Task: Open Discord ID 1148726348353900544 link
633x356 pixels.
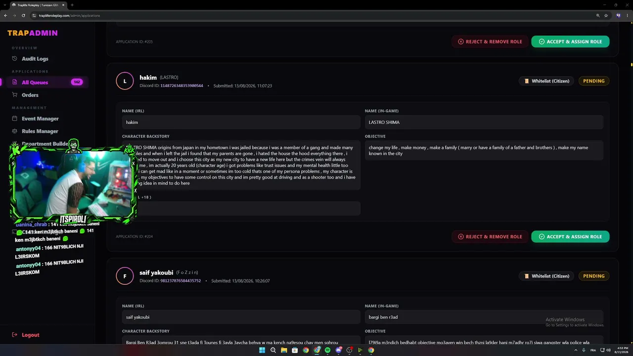Action: click(181, 86)
